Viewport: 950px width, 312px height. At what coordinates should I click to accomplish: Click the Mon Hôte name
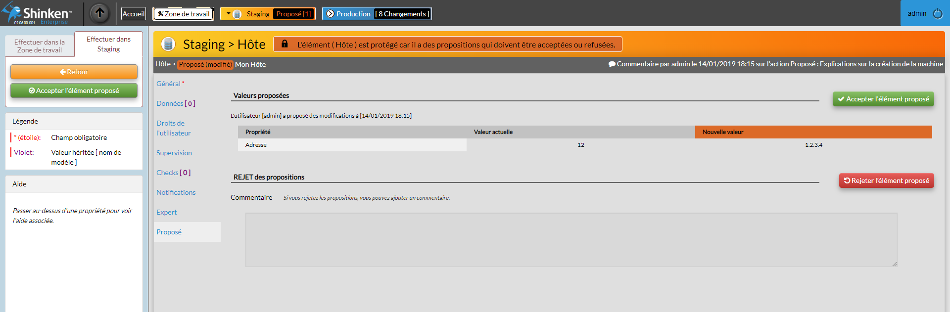click(250, 64)
